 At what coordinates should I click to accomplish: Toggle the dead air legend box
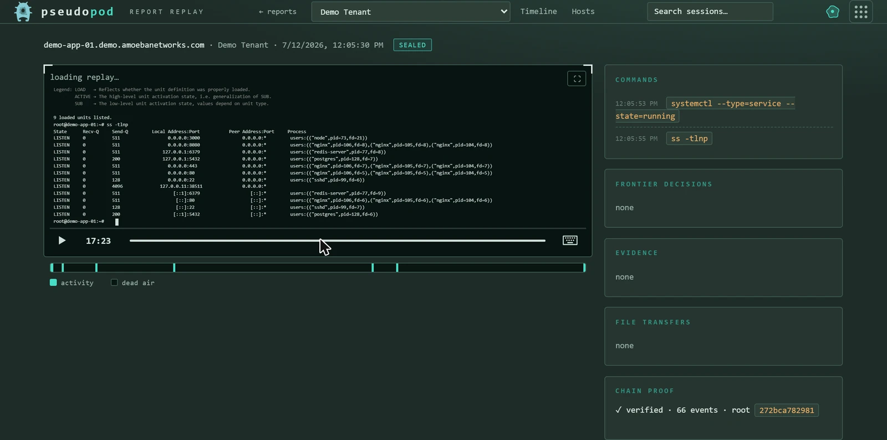coord(114,283)
